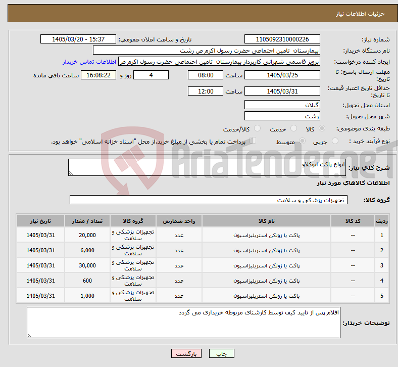Click the unit عدد in row 1

point(179,235)
